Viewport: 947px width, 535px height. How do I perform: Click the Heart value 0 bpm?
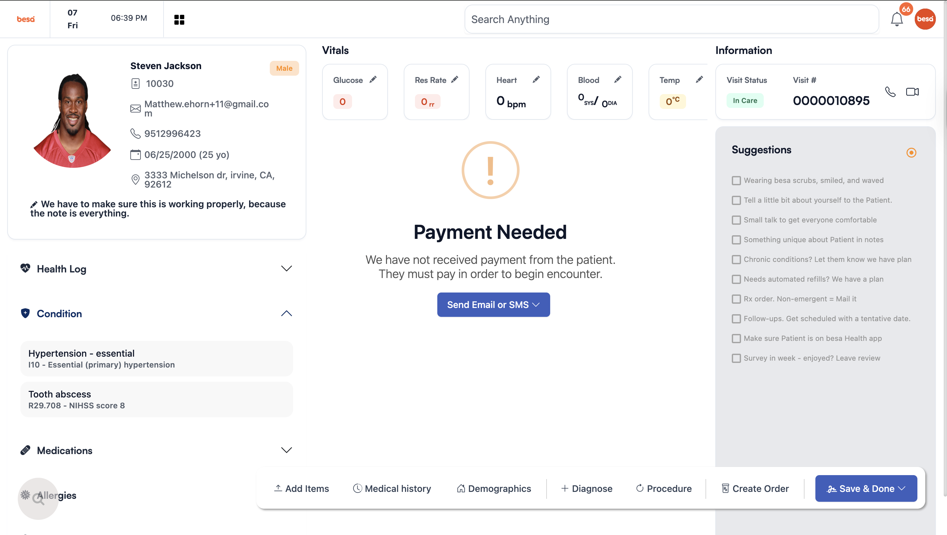click(x=511, y=101)
